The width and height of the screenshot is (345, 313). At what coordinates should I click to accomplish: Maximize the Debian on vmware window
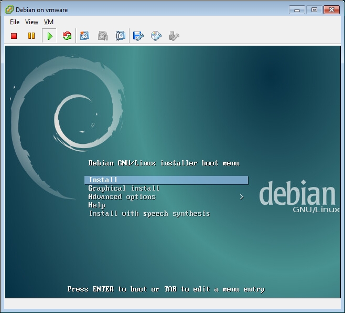click(314, 10)
